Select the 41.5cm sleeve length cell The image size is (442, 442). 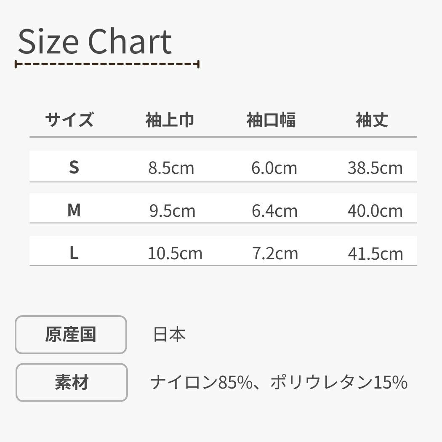point(375,253)
